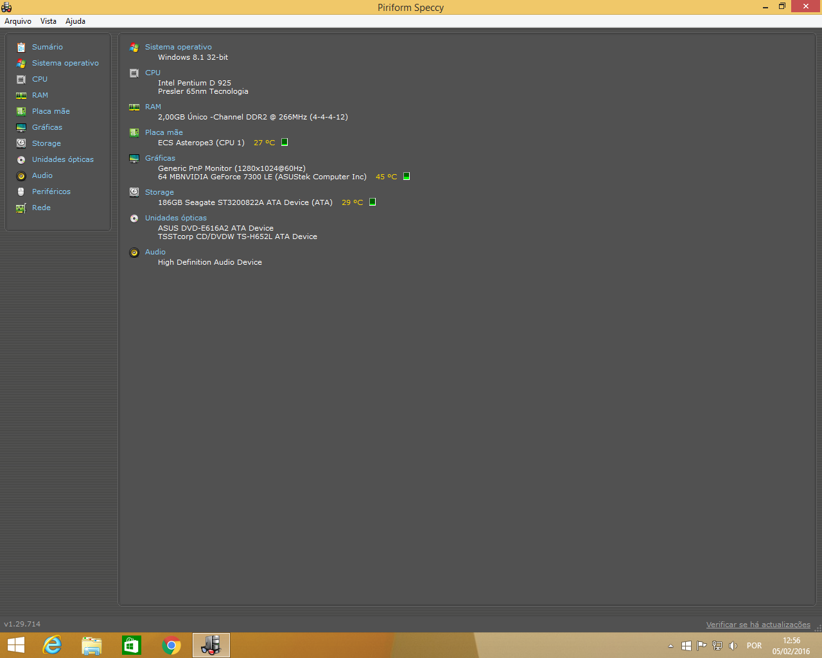Click "Intel Pentium D 925" text
822x658 pixels.
(195, 83)
